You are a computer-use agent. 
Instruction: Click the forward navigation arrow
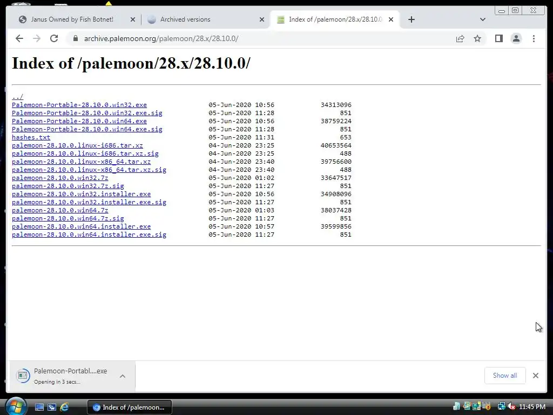coord(37,38)
